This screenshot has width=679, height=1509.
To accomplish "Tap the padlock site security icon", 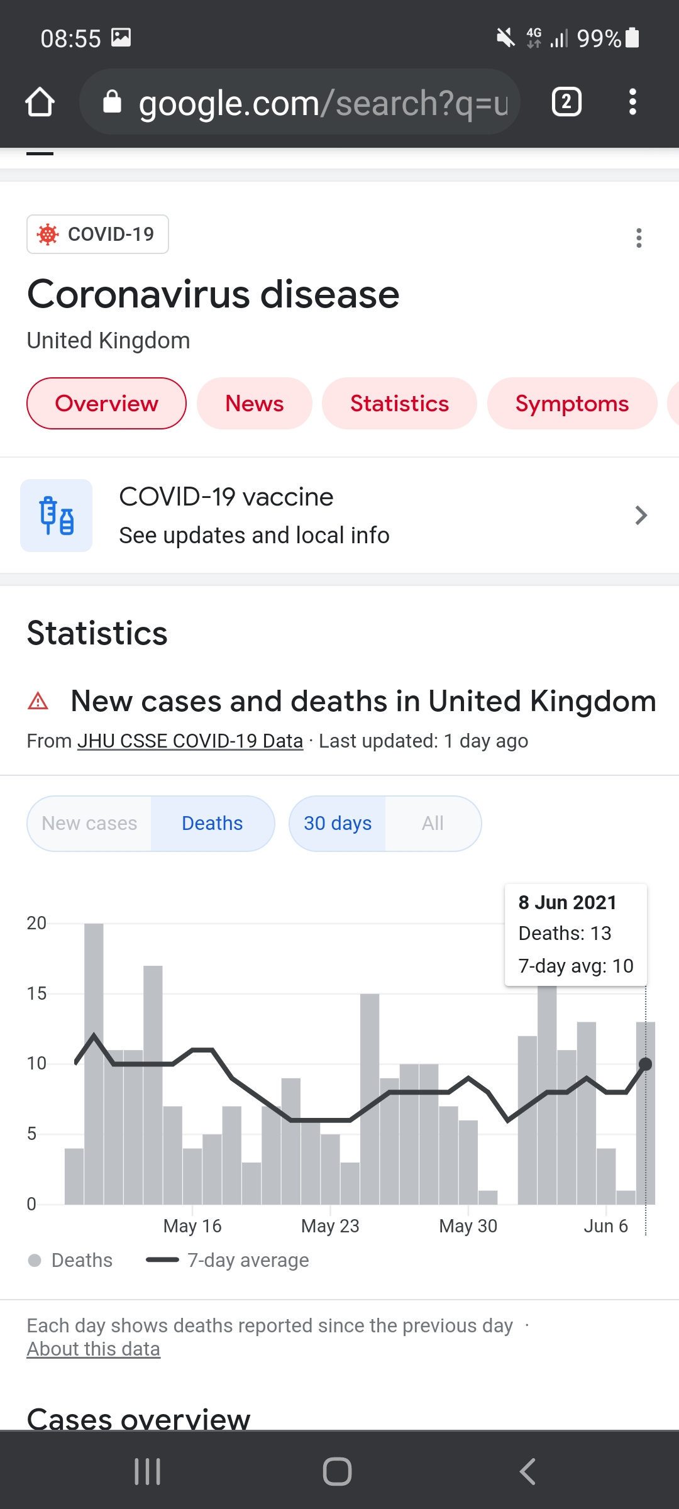I will [112, 101].
